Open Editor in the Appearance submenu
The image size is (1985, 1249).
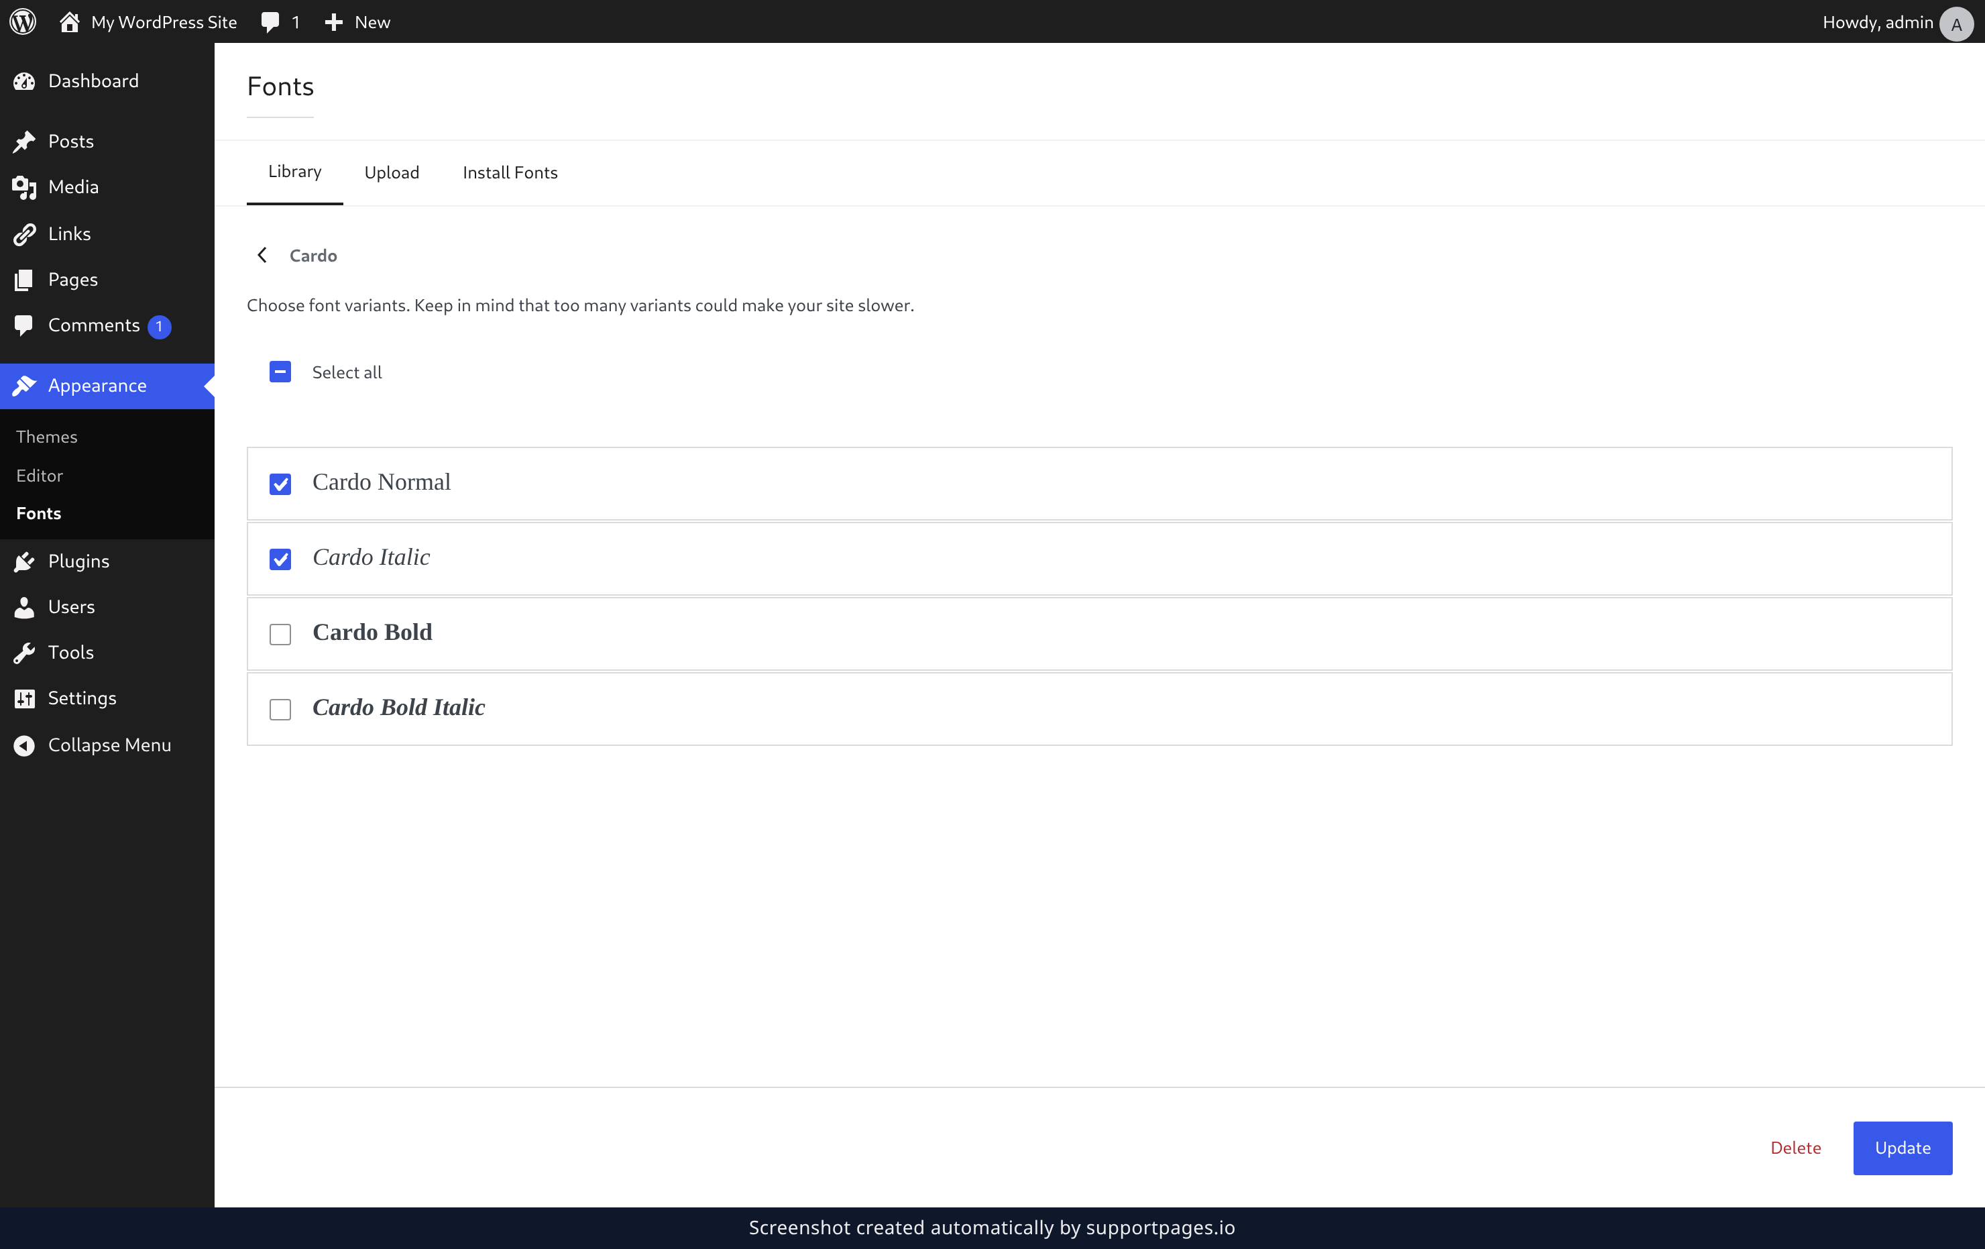(x=40, y=476)
